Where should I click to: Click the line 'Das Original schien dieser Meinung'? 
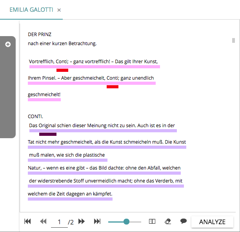pos(102,126)
